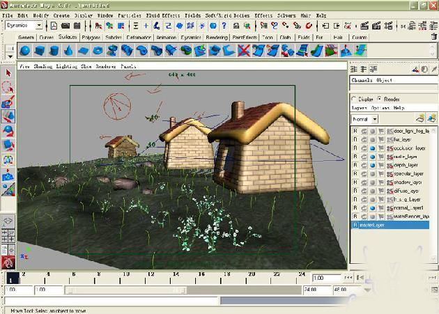439x314 pixels.
Task: Click the NURBS cone shelf icon
Action: (68, 51)
